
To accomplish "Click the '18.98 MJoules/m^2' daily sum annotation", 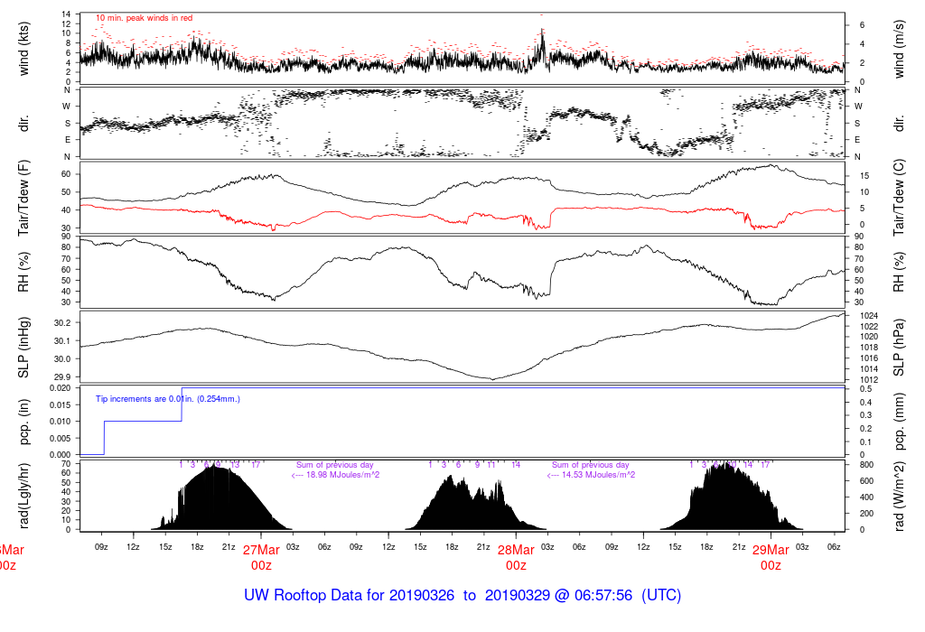I will click(335, 475).
